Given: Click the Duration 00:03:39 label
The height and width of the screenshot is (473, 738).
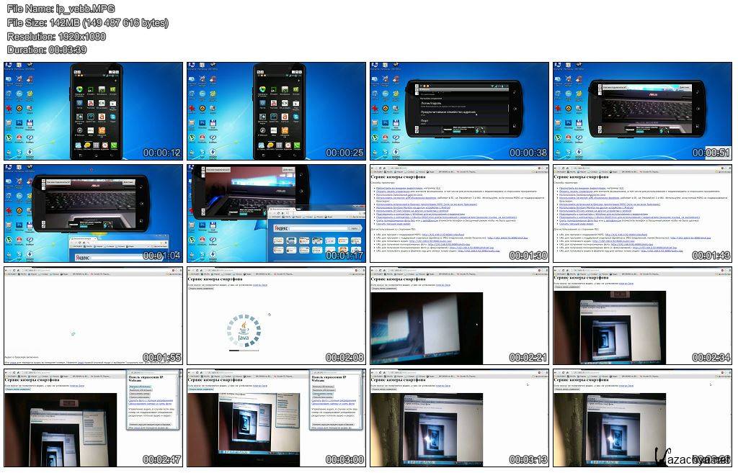Looking at the screenshot, I should (x=47, y=50).
